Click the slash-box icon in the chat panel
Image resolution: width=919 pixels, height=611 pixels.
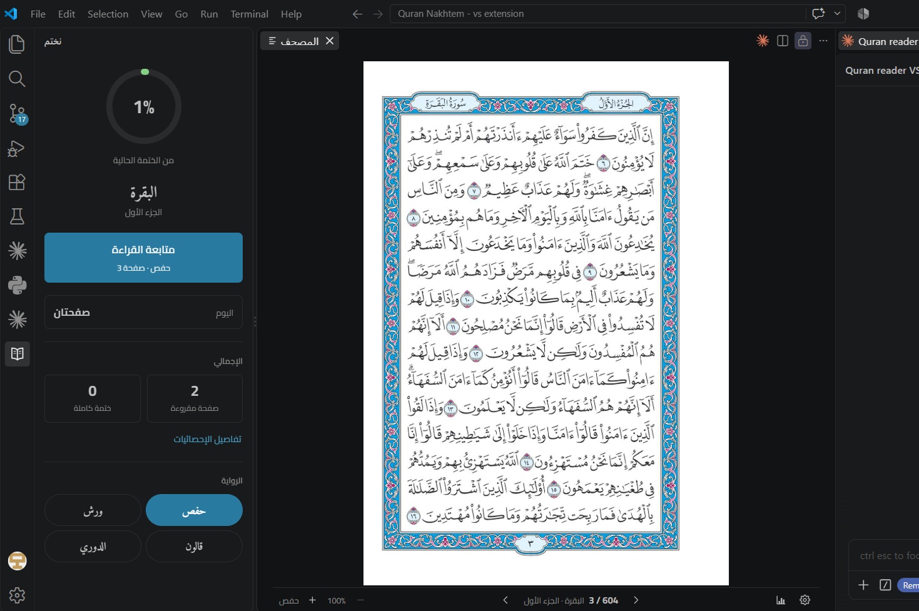[885, 585]
